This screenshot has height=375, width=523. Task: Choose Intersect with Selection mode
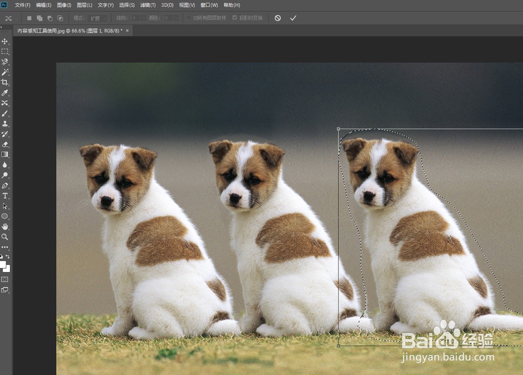pos(60,18)
